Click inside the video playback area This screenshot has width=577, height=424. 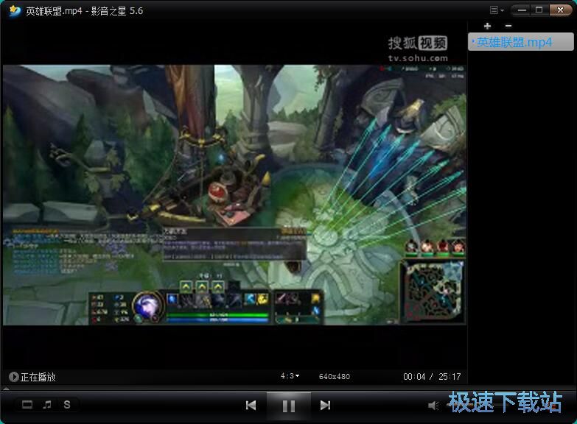pyautogui.click(x=234, y=195)
